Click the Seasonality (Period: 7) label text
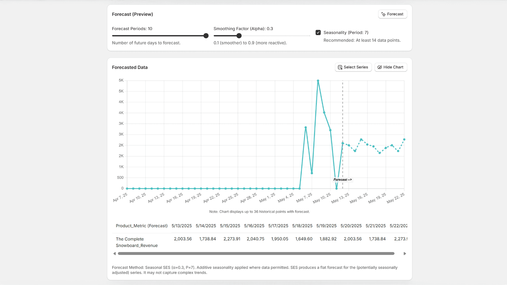Image resolution: width=507 pixels, height=285 pixels. pyautogui.click(x=346, y=33)
